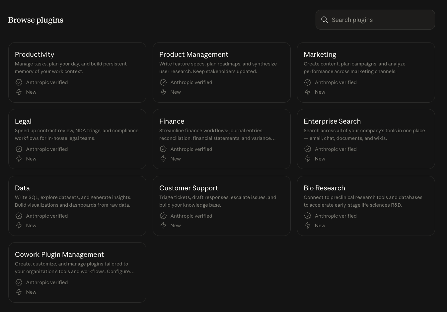Click the lightning bolt icon on Marketing card

308,92
